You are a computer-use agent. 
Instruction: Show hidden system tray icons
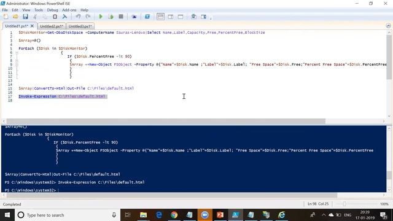pyautogui.click(x=324, y=215)
